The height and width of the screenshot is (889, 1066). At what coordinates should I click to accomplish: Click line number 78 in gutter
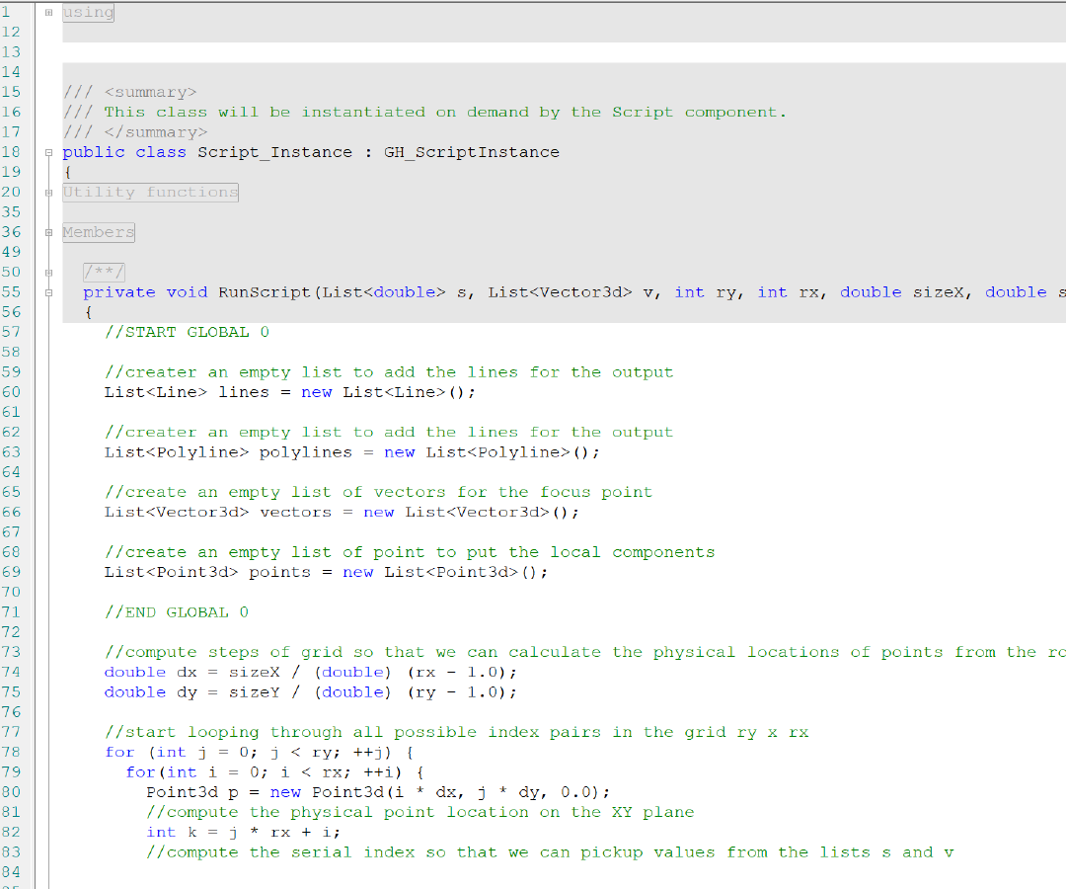pyautogui.click(x=11, y=752)
